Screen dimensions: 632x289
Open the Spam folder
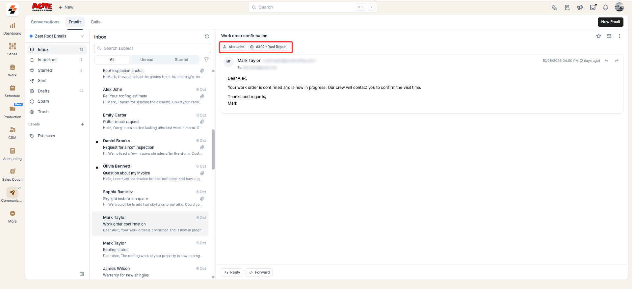[57, 101]
